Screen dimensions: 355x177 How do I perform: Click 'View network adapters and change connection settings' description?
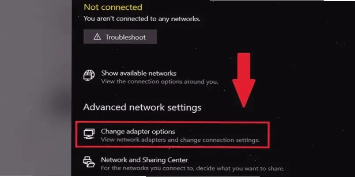coord(180,140)
